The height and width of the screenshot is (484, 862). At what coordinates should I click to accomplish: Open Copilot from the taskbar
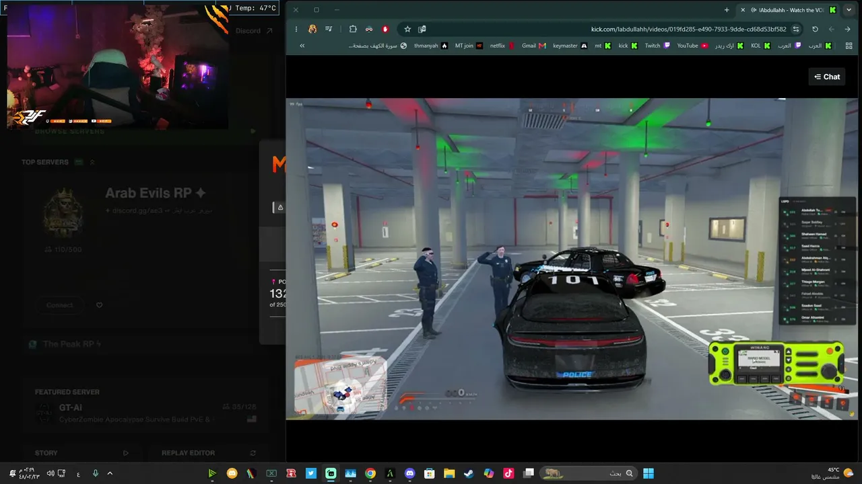click(489, 473)
